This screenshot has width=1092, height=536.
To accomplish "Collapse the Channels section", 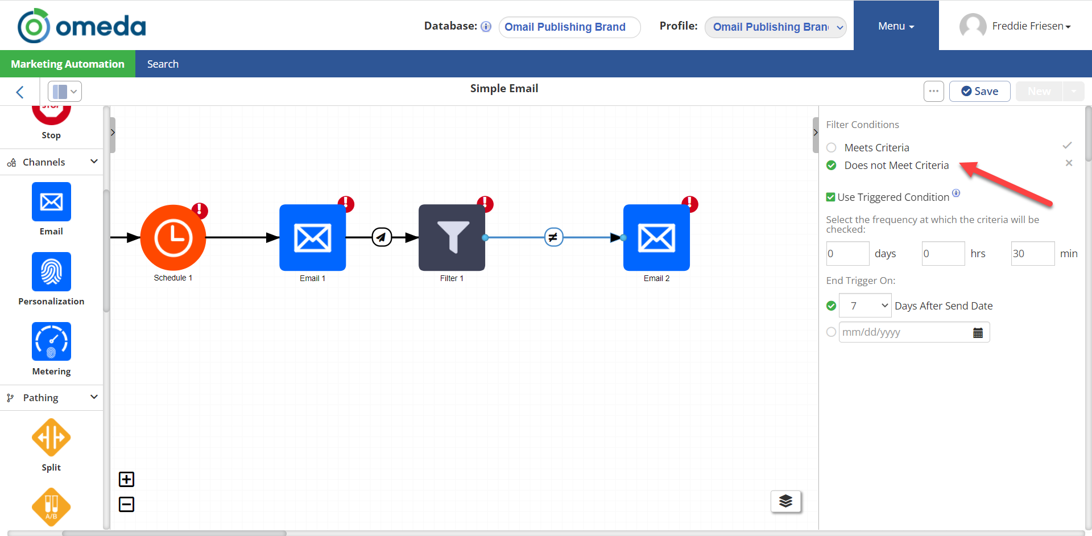I will pyautogui.click(x=94, y=162).
